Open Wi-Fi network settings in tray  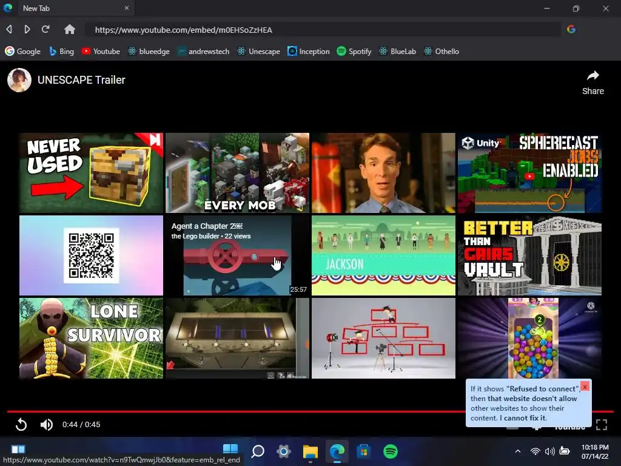[535, 451]
